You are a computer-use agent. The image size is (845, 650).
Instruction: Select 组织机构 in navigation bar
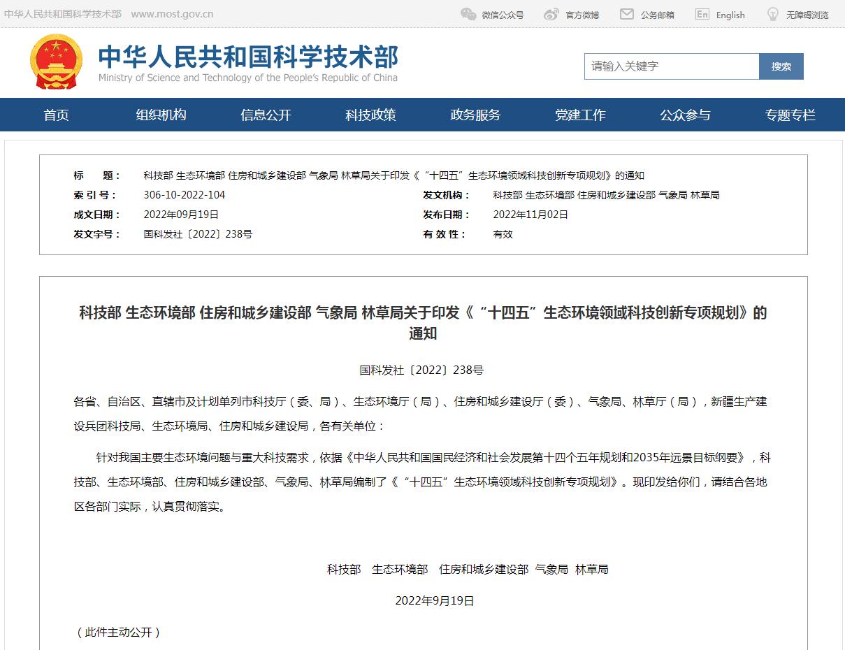coord(161,115)
